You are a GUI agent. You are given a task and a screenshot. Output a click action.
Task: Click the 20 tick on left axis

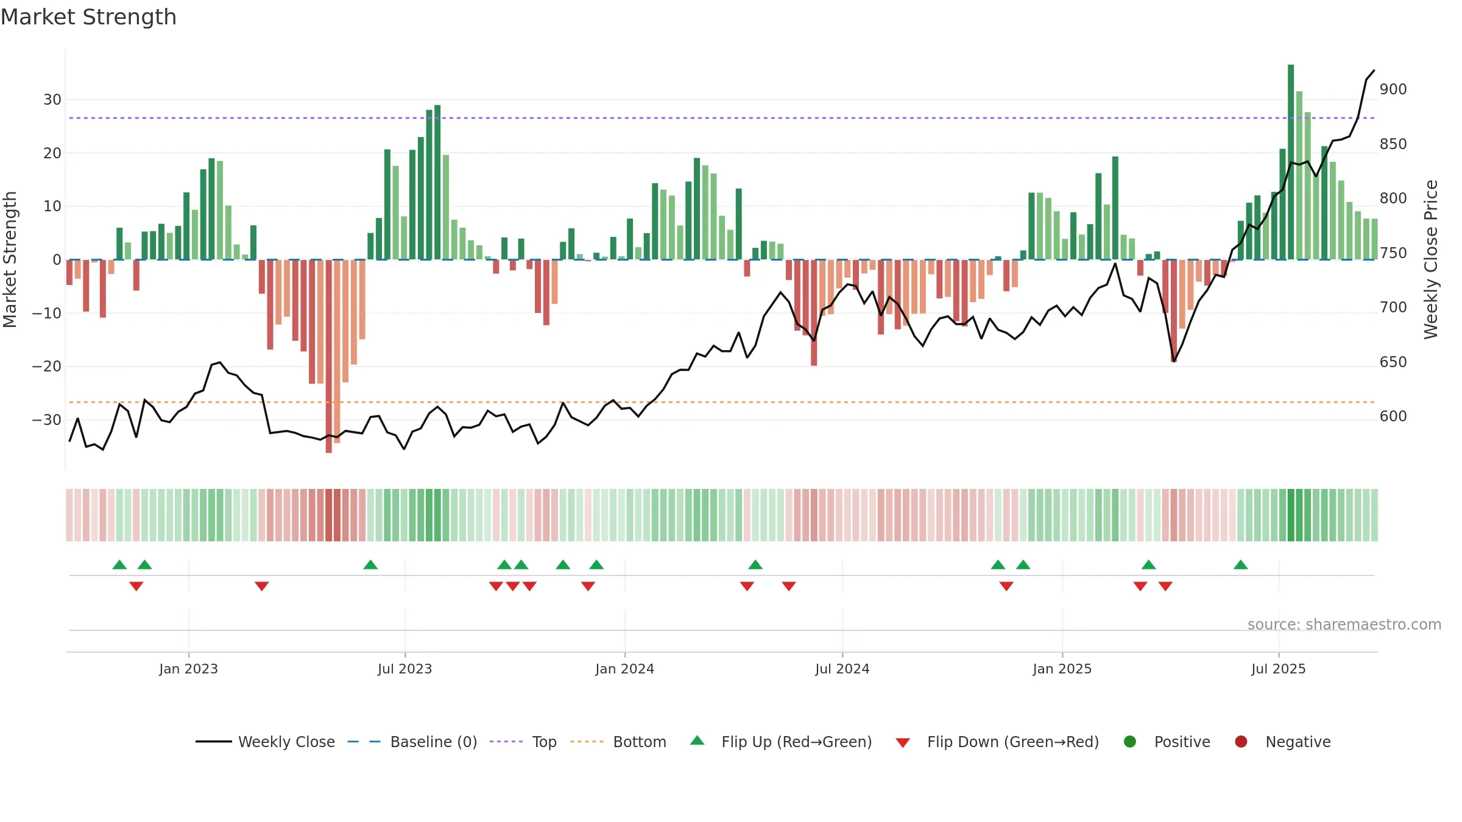(x=52, y=153)
